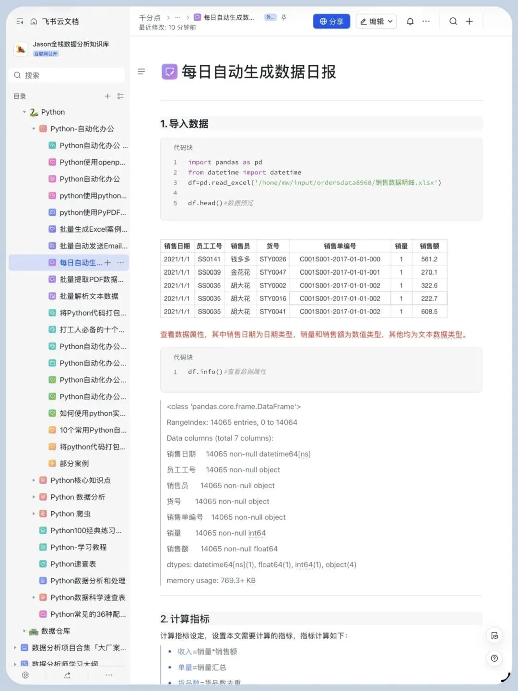Open the floating document tools icon

click(x=494, y=635)
